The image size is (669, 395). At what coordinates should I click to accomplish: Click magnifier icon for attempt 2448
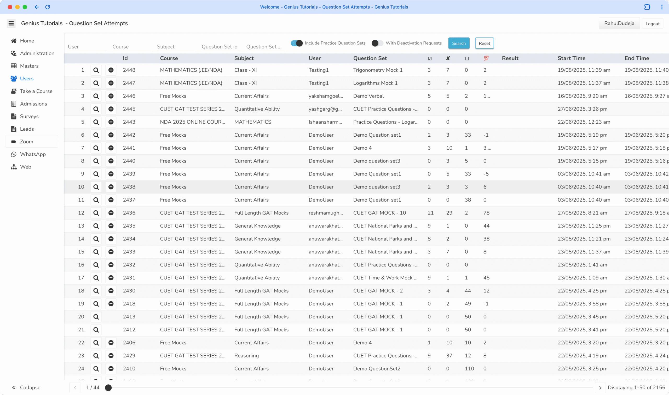pos(96,70)
